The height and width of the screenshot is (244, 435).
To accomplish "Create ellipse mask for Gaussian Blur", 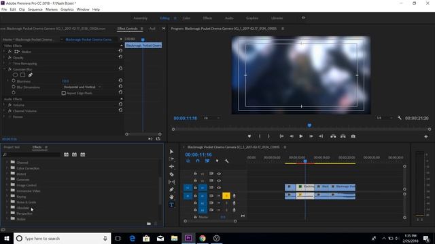I will pyautogui.click(x=15, y=75).
